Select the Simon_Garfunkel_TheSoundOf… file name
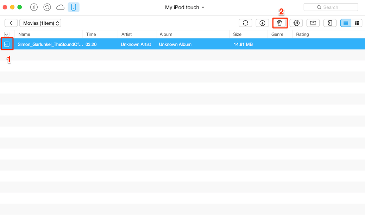365x224 pixels. [x=50, y=44]
